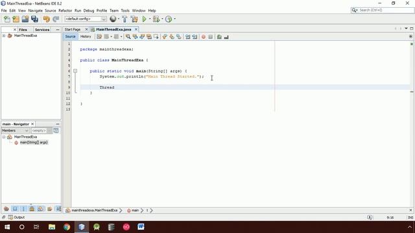The width and height of the screenshot is (415, 233).
Task: Click Find Previous Occurrence icon
Action: click(136, 37)
